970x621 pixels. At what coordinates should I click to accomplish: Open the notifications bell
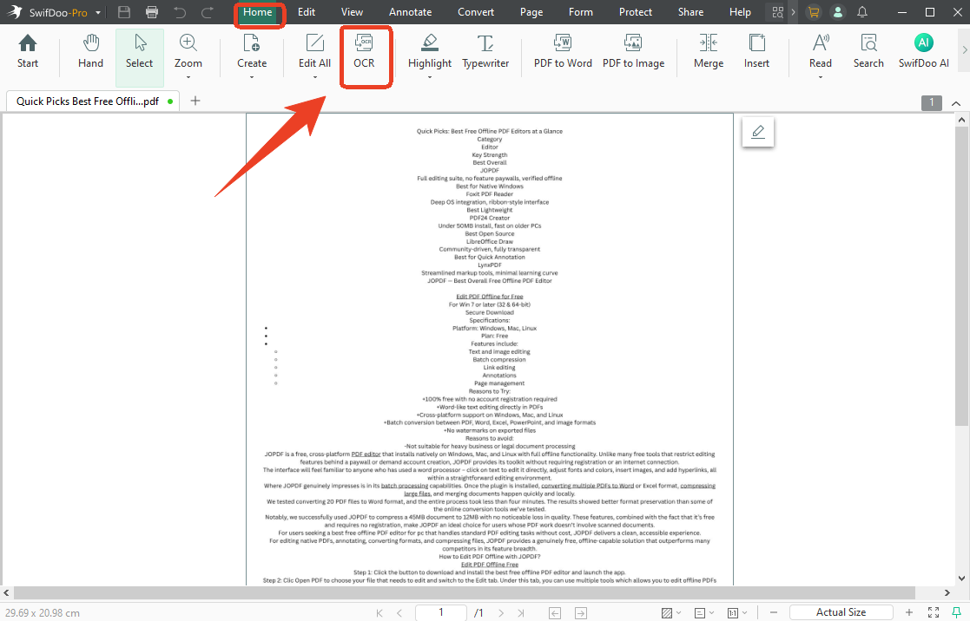862,12
